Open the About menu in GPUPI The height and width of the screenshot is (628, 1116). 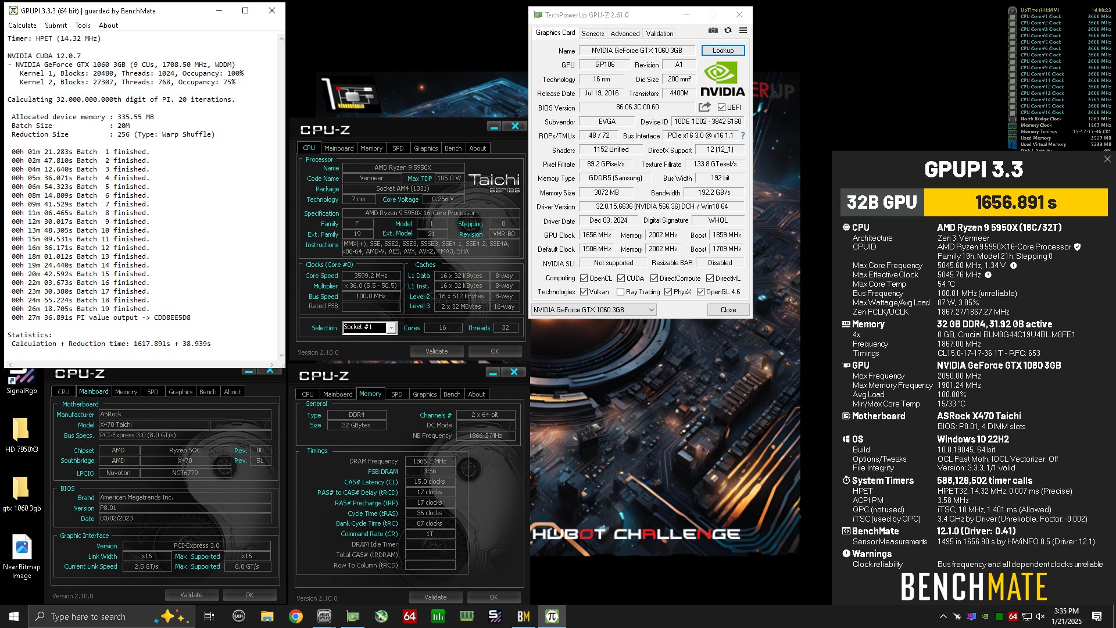tap(108, 26)
